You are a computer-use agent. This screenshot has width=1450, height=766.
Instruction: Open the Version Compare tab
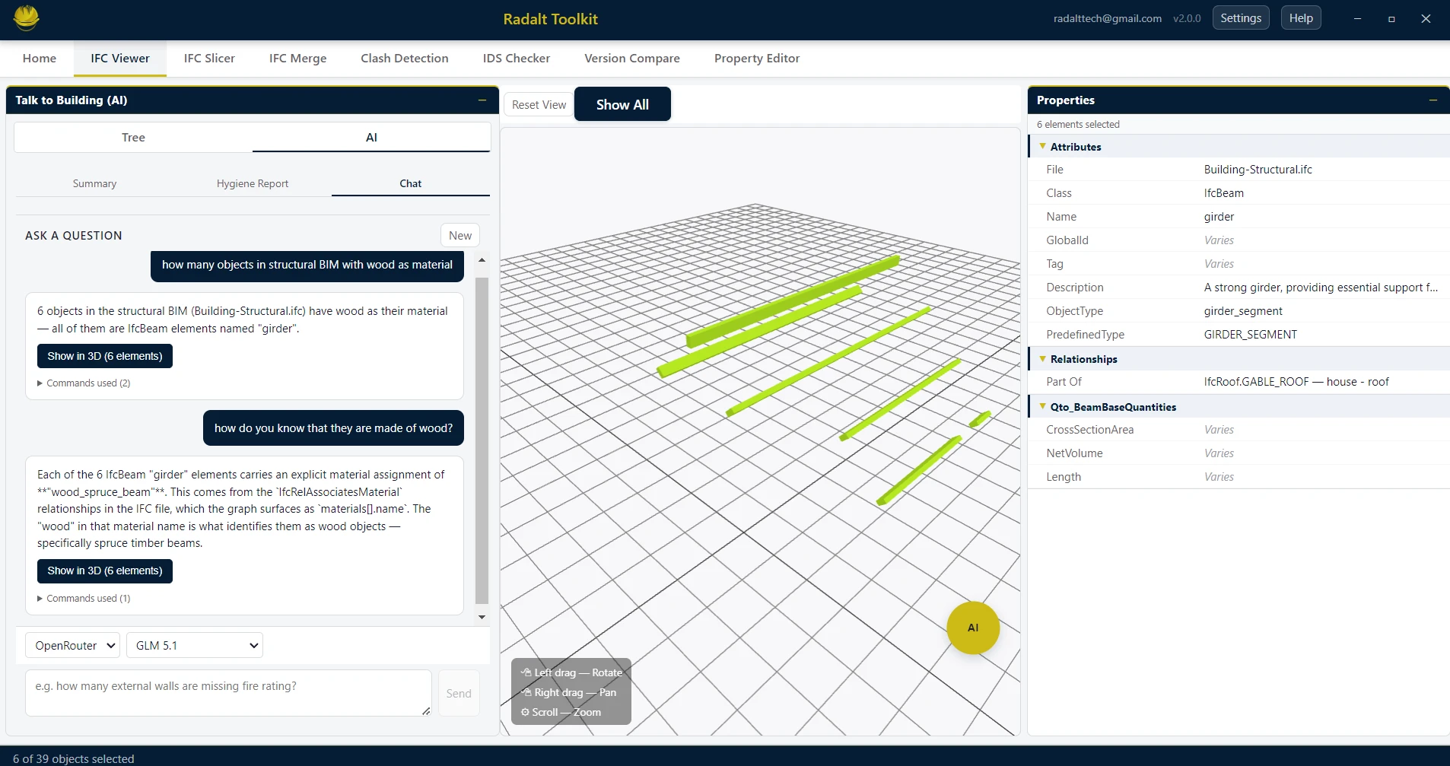click(632, 59)
